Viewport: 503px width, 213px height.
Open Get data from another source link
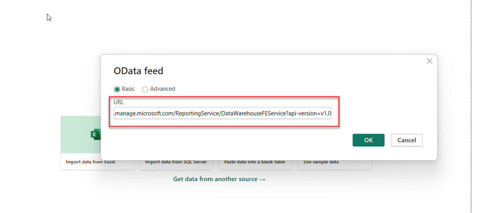click(x=219, y=179)
